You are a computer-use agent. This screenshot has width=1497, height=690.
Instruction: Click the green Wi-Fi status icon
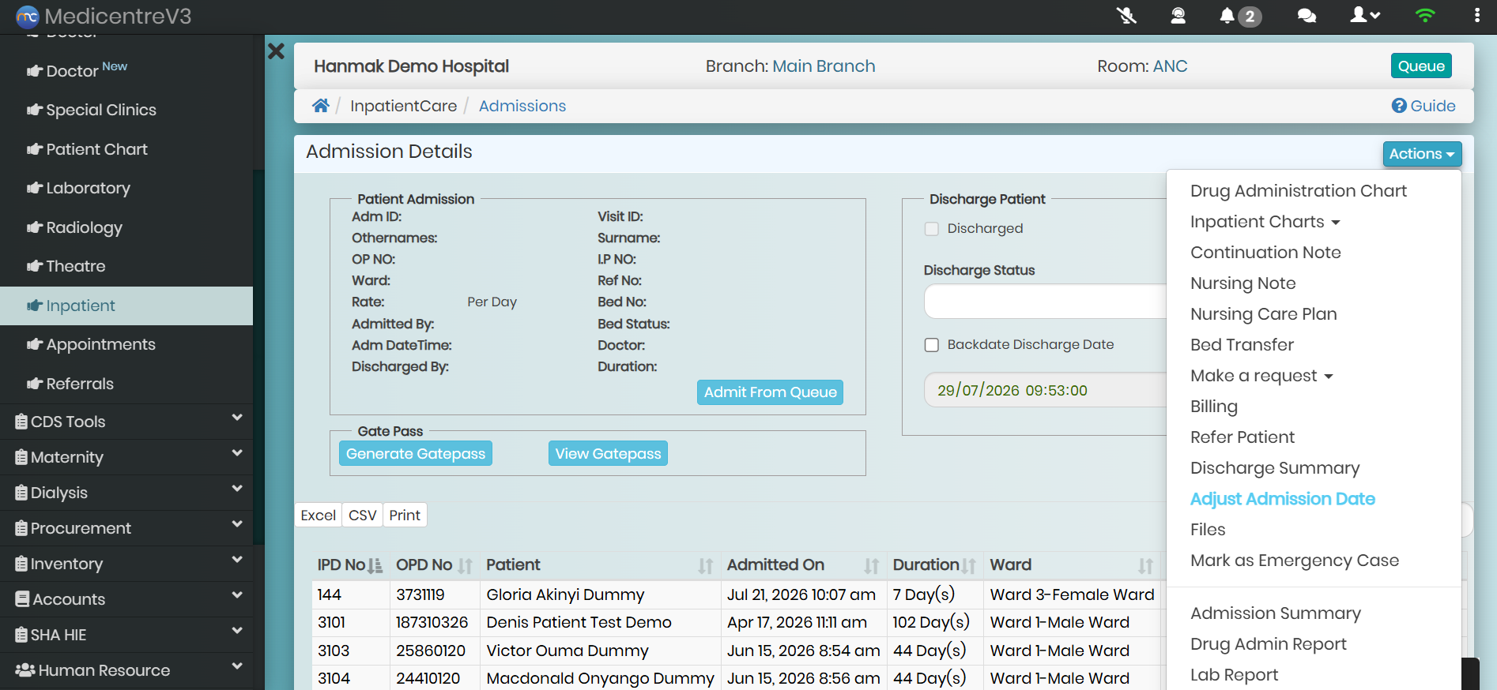click(1425, 15)
